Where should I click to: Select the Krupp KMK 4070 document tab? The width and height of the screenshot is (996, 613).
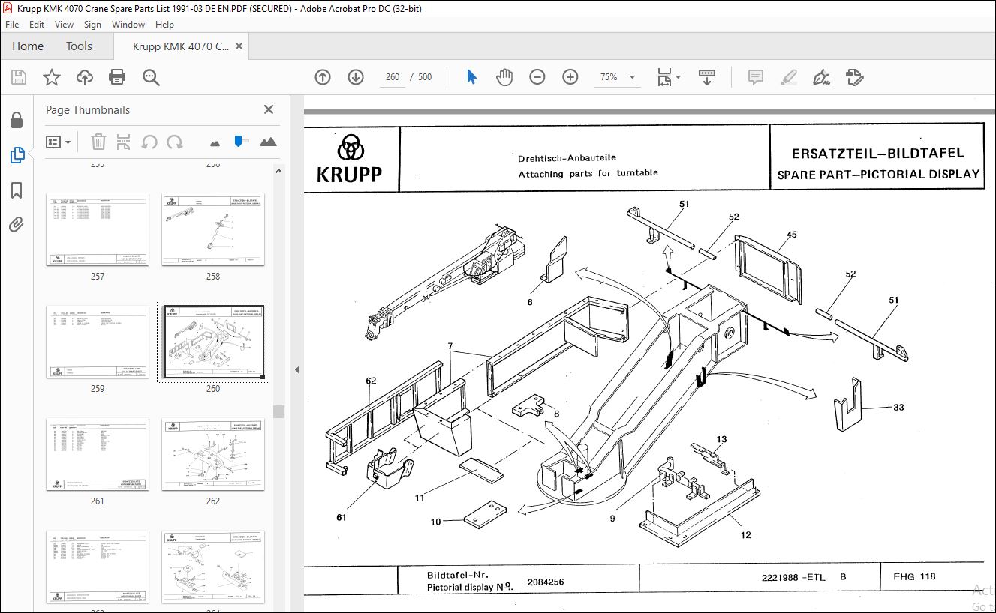click(x=181, y=46)
